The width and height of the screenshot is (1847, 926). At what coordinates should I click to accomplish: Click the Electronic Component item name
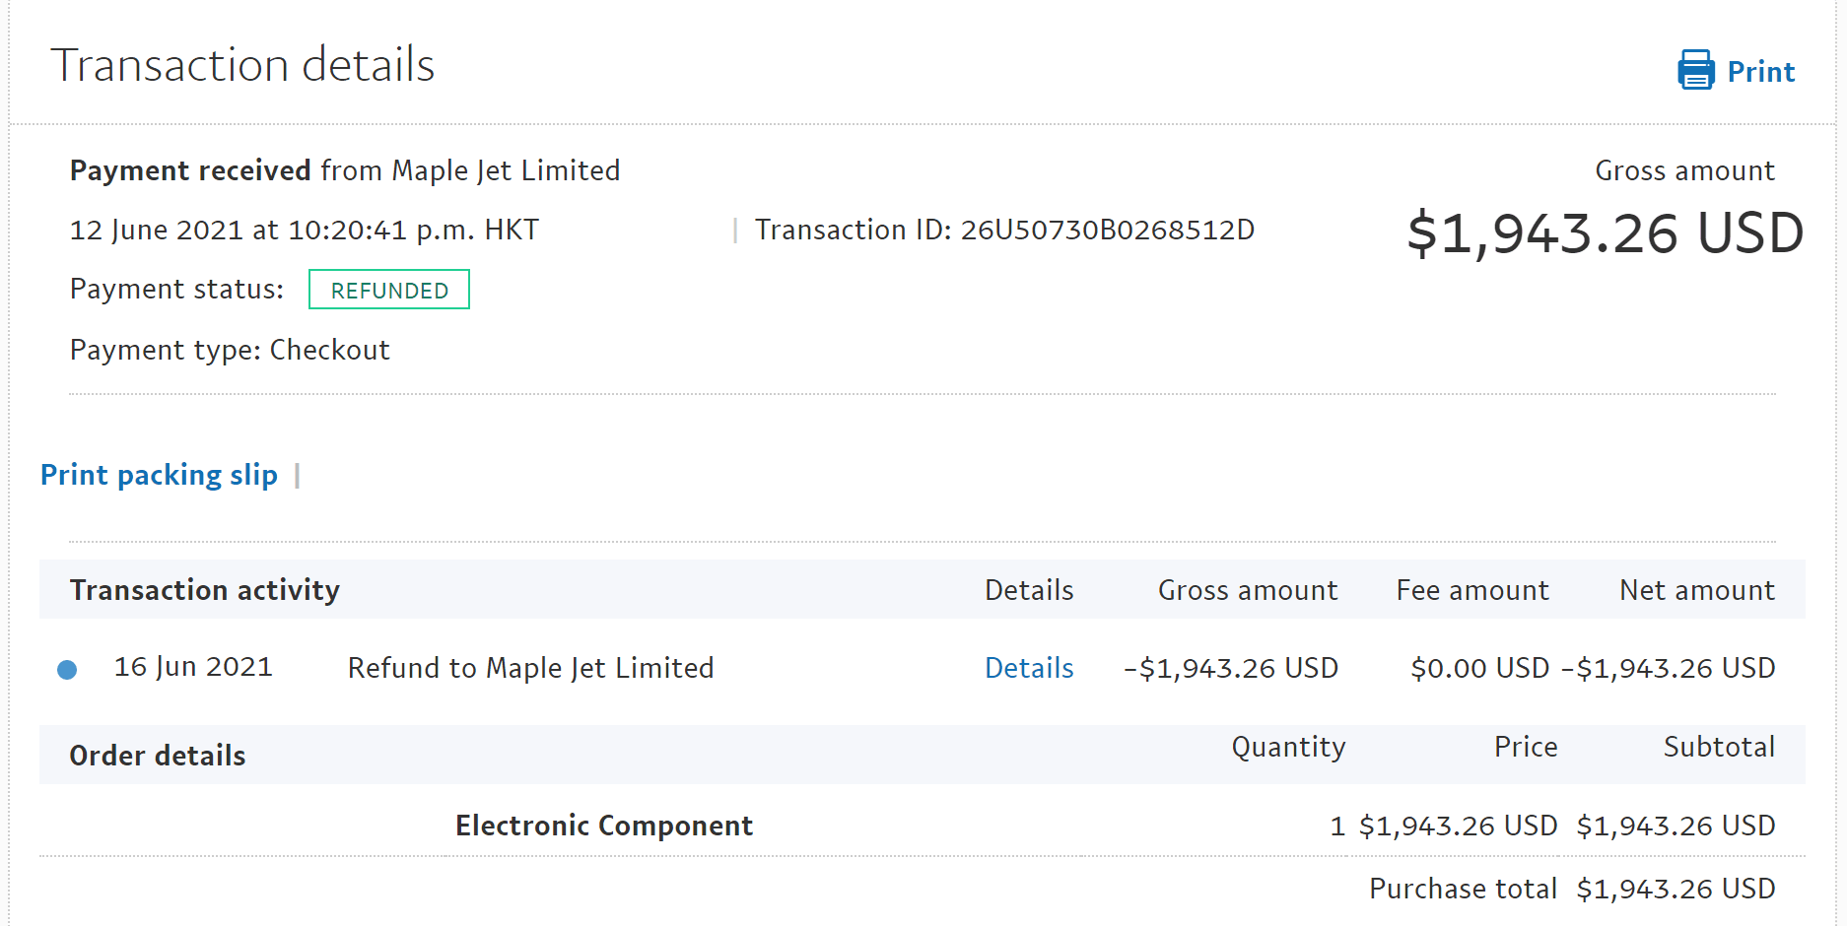pyautogui.click(x=604, y=826)
